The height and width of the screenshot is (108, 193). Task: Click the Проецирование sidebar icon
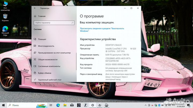coord(35,53)
